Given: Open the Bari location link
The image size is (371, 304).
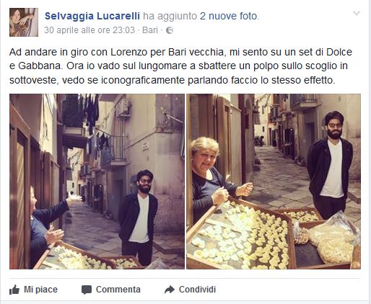Looking at the screenshot, I should tap(150, 30).
